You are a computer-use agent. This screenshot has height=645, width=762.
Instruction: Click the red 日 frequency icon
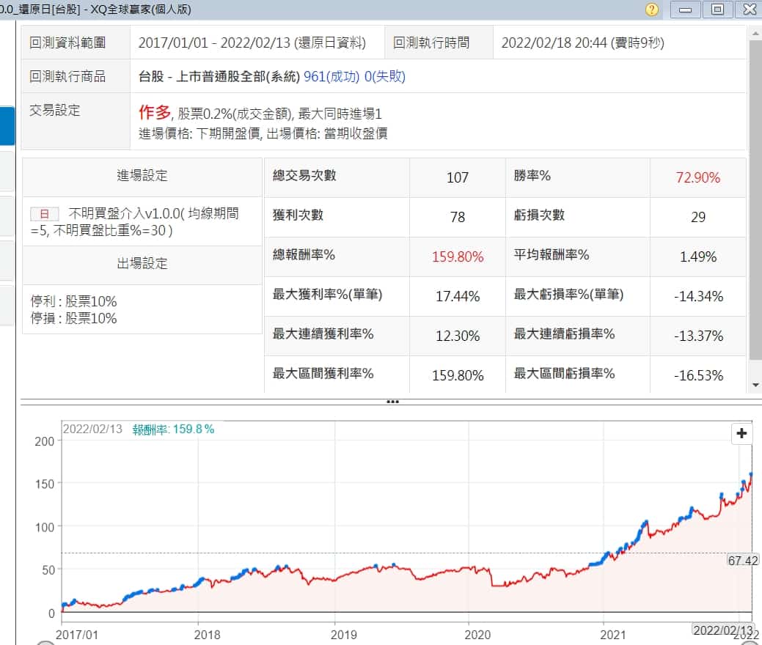point(44,214)
